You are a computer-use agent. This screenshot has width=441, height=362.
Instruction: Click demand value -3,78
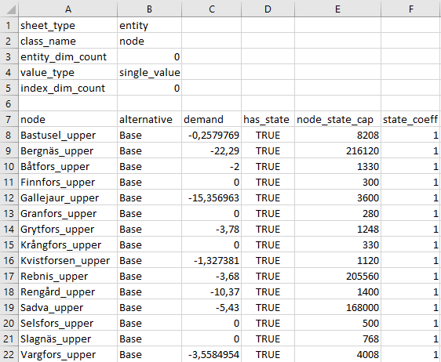click(212, 229)
